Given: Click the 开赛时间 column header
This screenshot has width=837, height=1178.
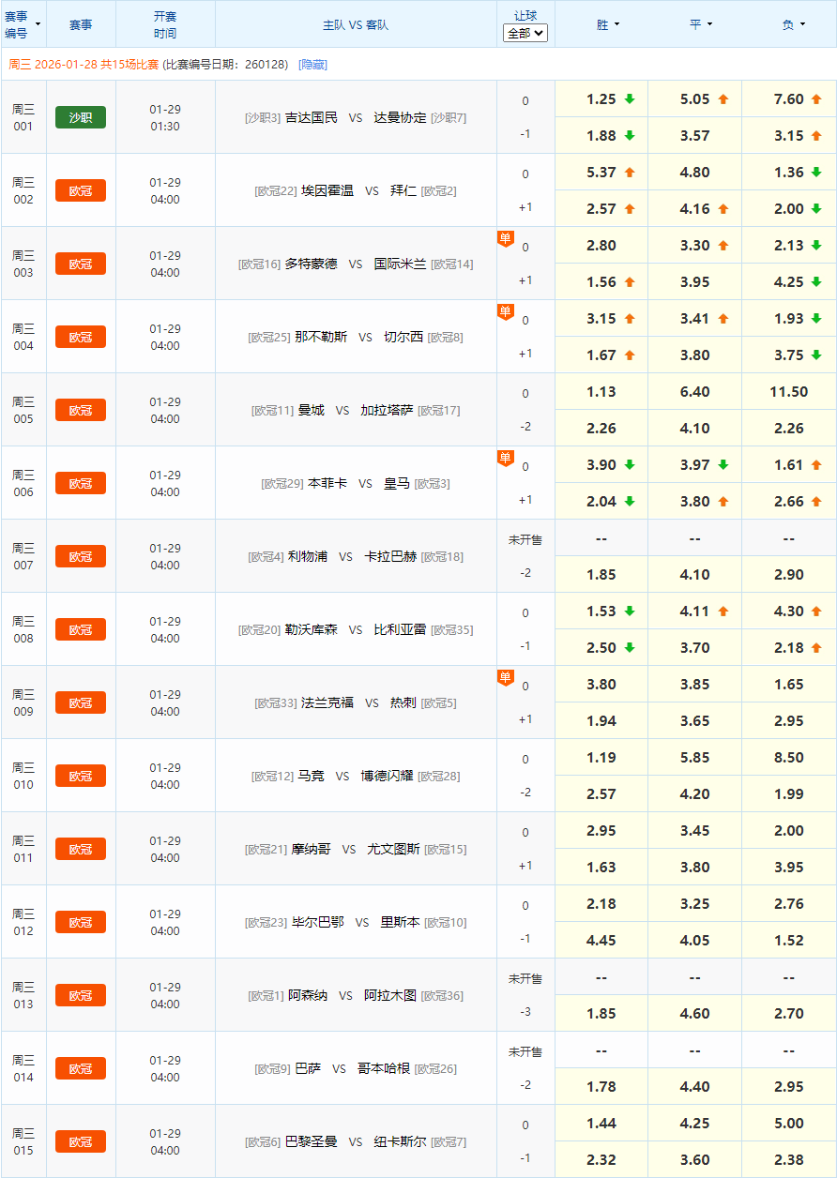Looking at the screenshot, I should pyautogui.click(x=165, y=24).
